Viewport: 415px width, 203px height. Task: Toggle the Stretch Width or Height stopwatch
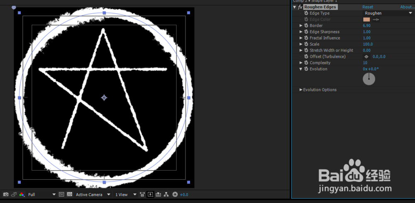click(306, 50)
